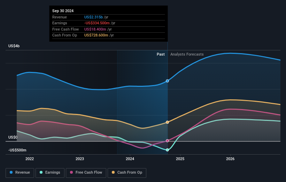Click the pink Free Cash Flow legend dot
286x182 pixels.
[x=71, y=172]
